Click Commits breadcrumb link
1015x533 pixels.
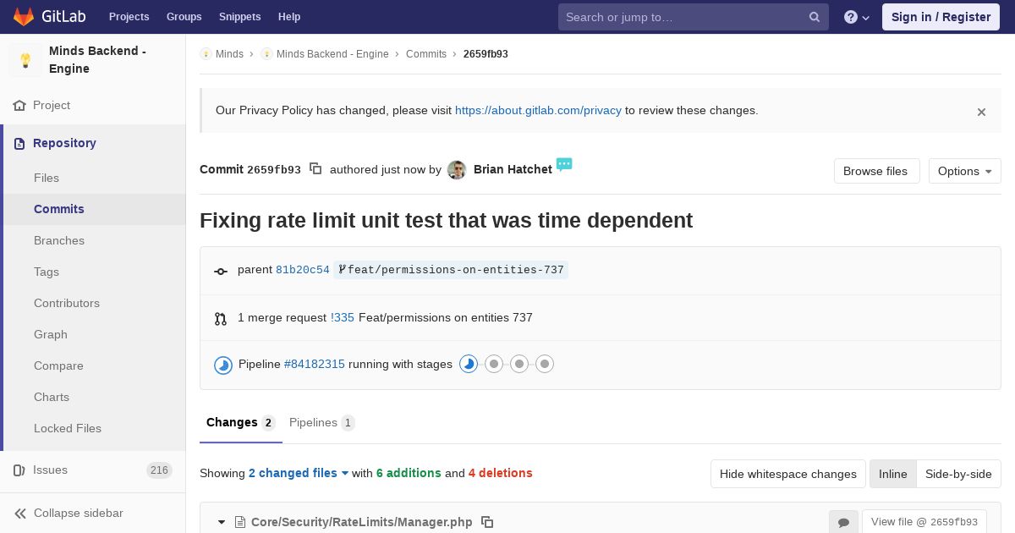(426, 54)
